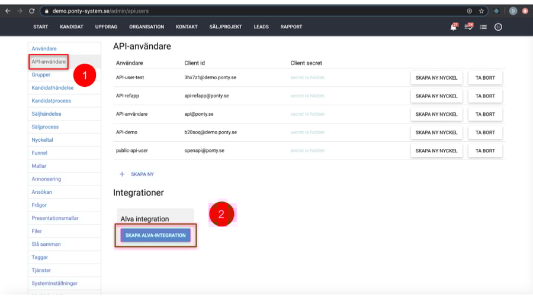Image resolution: width=533 pixels, height=299 pixels.
Task: Click the browser extension icon
Action: pos(497,11)
